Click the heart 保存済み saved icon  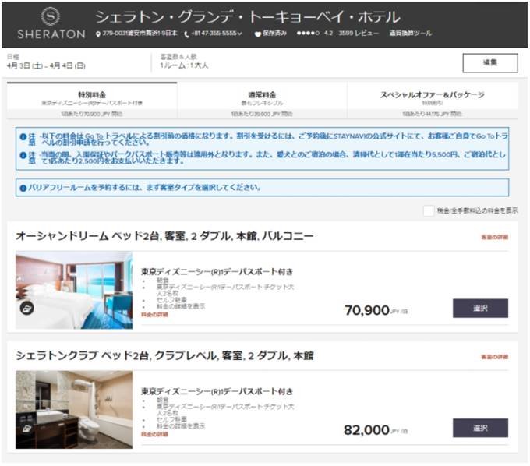[x=257, y=34]
